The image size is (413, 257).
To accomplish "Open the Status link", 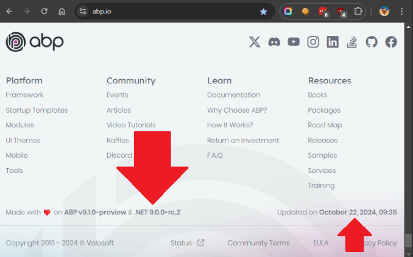I will [x=181, y=243].
